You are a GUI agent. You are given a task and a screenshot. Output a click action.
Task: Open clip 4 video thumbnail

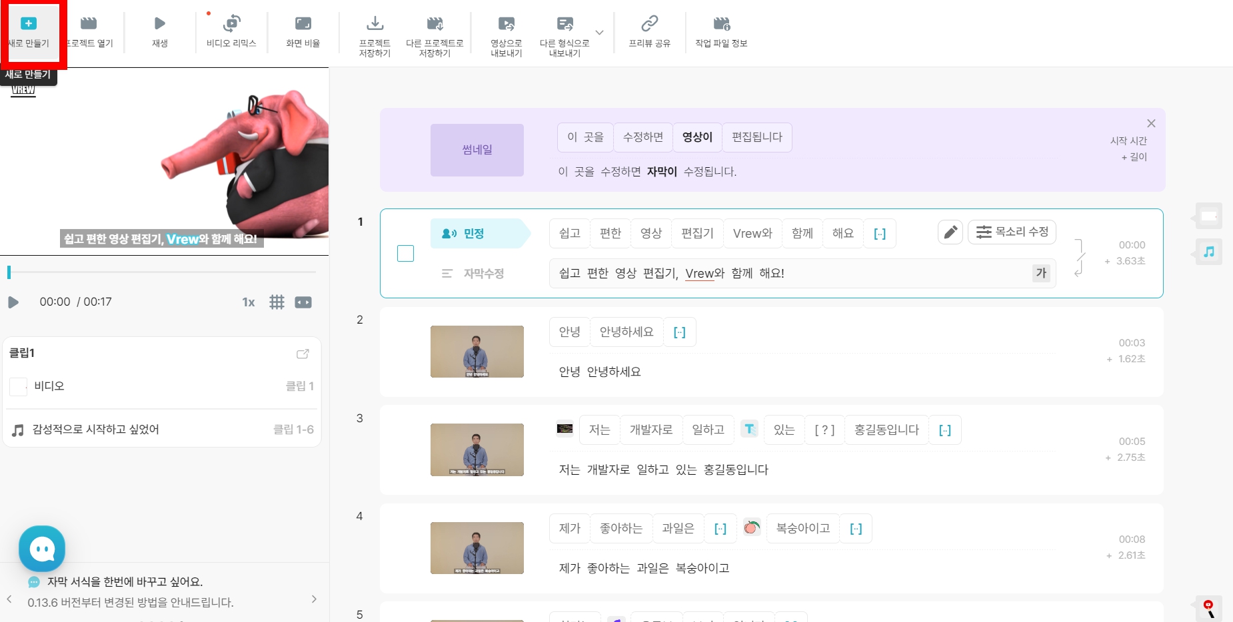[x=477, y=548]
